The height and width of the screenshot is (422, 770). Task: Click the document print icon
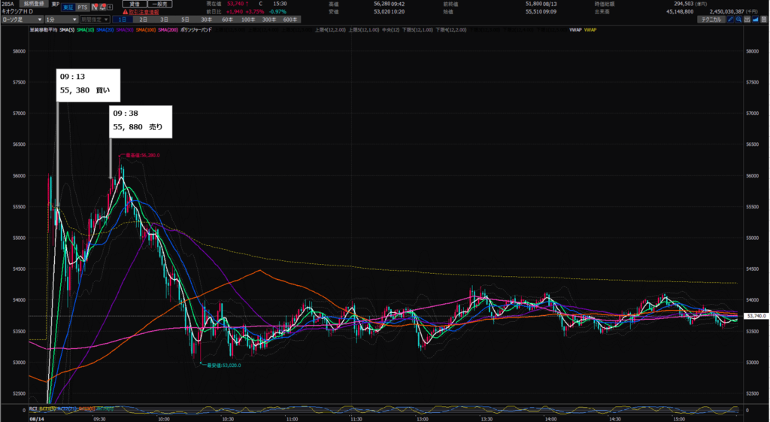pyautogui.click(x=764, y=20)
